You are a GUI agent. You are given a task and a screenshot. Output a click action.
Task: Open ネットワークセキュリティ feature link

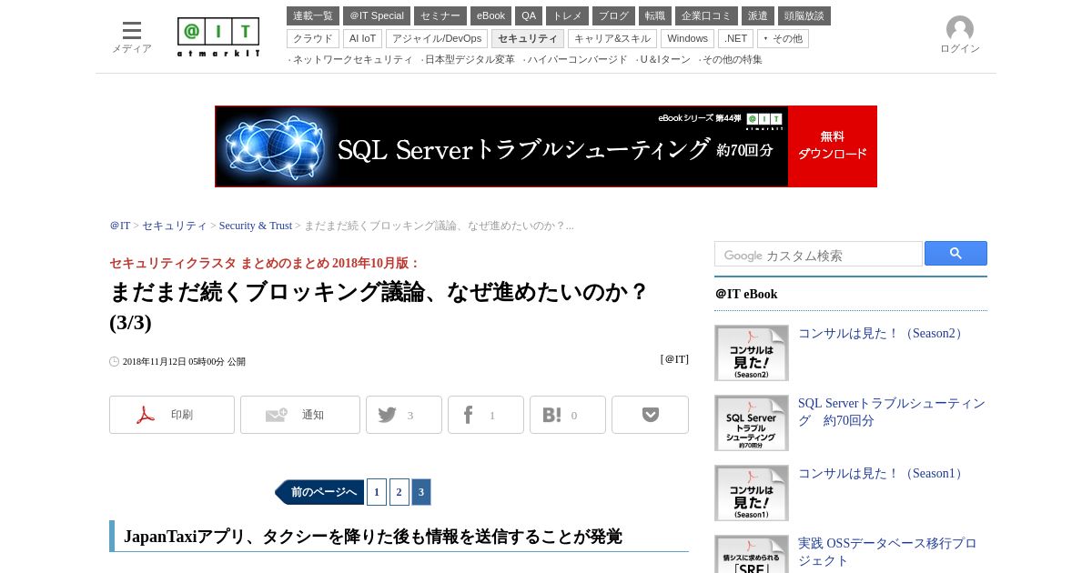[x=351, y=60]
